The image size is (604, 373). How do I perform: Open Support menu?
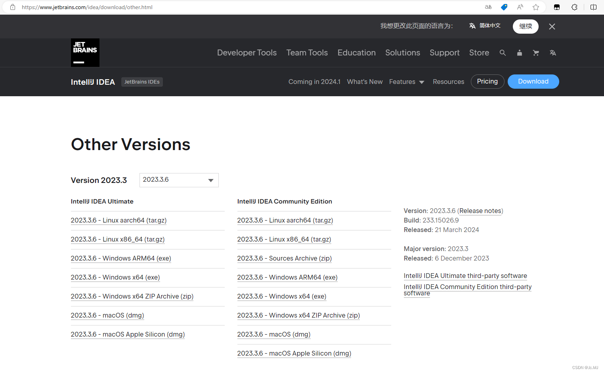coord(445,53)
